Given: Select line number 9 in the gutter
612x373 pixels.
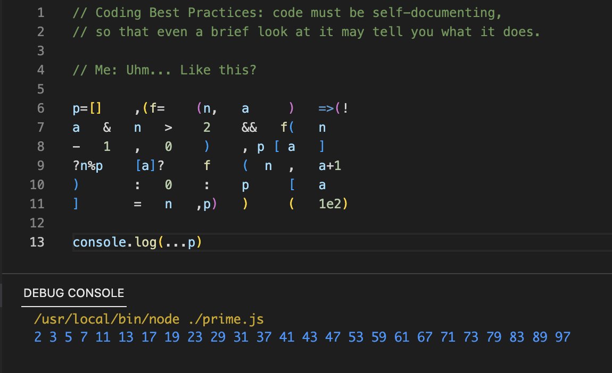Looking at the screenshot, I should 40,165.
